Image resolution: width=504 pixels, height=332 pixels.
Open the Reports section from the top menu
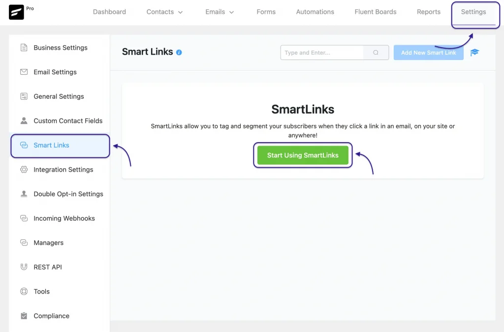coord(428,11)
